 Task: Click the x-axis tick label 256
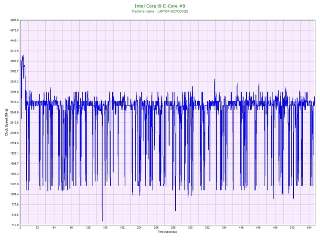(x=156, y=228)
